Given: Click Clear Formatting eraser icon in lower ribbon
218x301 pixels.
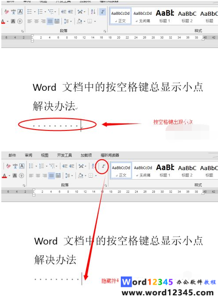Looking at the screenshot, I should pyautogui.click(x=8, y=166).
